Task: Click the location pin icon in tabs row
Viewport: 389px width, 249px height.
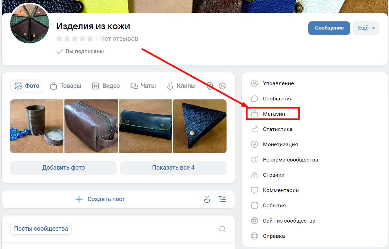Action: coord(210,86)
